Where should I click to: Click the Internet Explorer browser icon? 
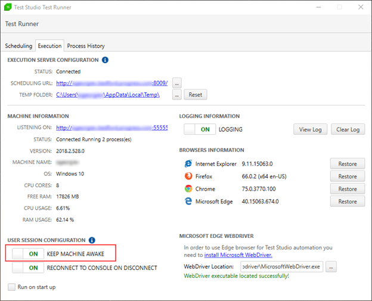(188, 164)
